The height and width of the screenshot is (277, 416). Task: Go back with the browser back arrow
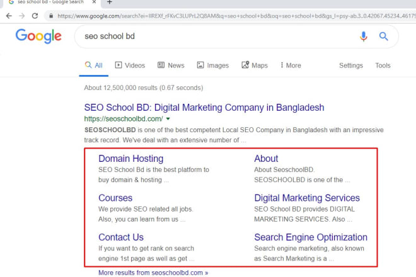9,16
